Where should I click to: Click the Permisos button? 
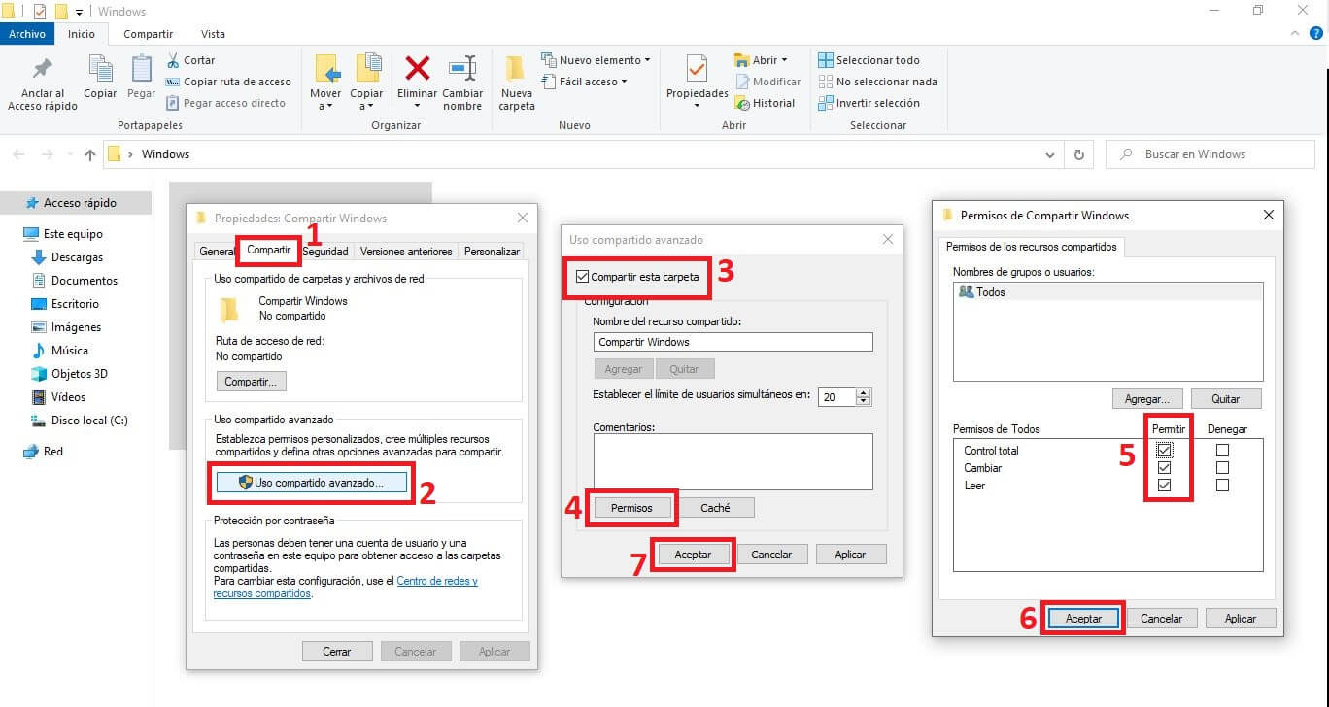[x=631, y=507]
